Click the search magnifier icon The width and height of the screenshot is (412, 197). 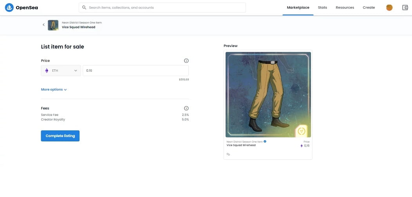(84, 7)
